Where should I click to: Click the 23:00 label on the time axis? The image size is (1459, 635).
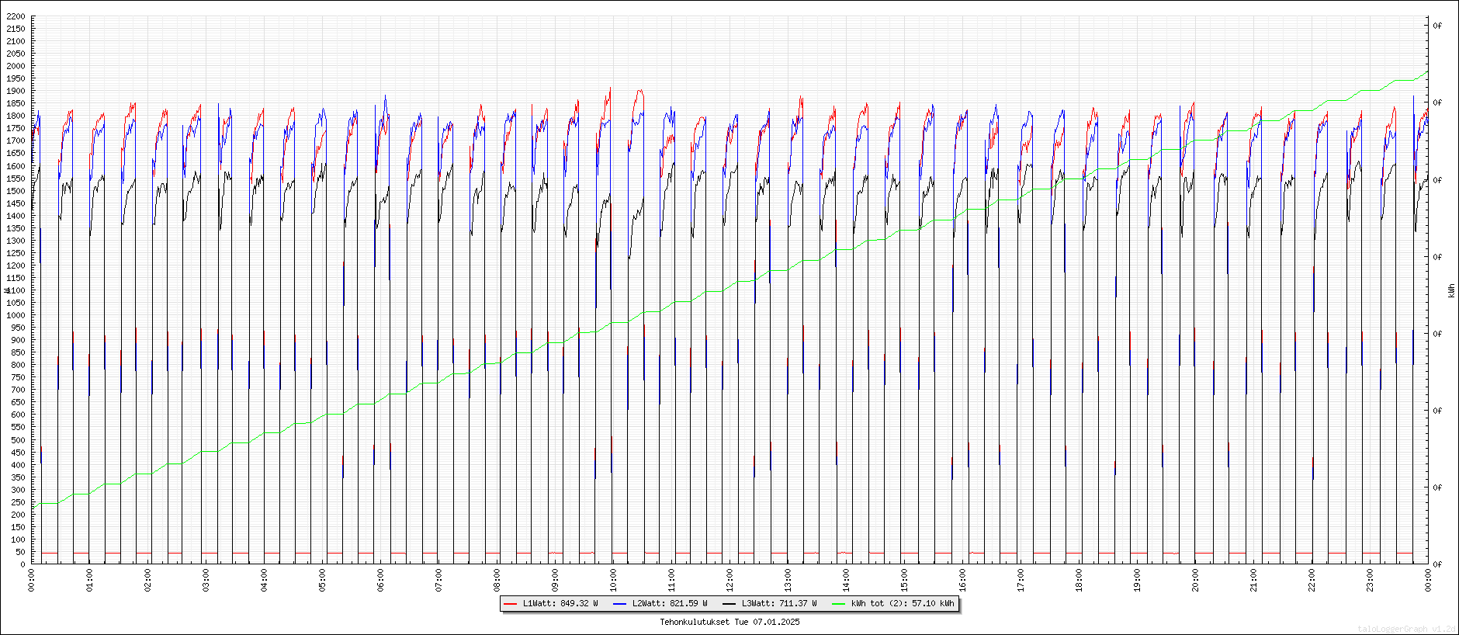point(1370,580)
